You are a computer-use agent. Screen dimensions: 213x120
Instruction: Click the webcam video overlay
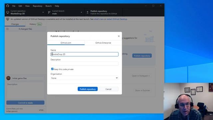[188, 101]
